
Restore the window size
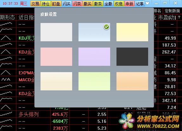click(165, 3)
